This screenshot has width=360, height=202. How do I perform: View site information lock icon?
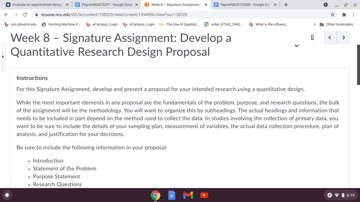click(36, 14)
